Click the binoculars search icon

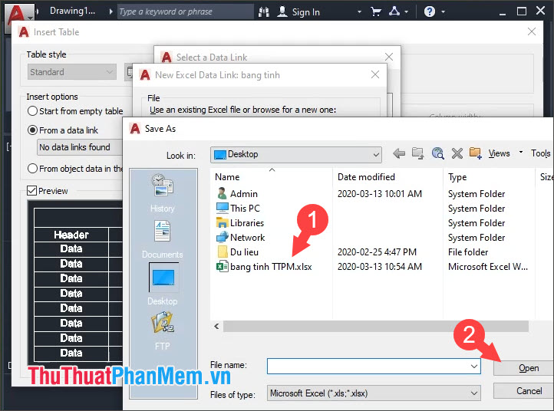[264, 12]
